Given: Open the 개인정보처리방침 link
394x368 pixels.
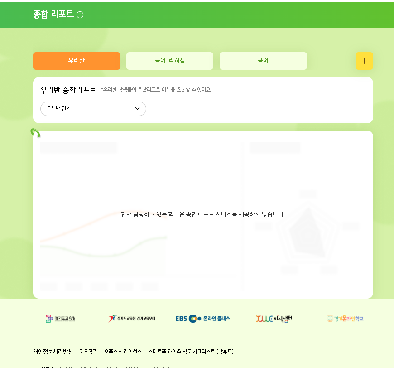Looking at the screenshot, I should point(53,352).
